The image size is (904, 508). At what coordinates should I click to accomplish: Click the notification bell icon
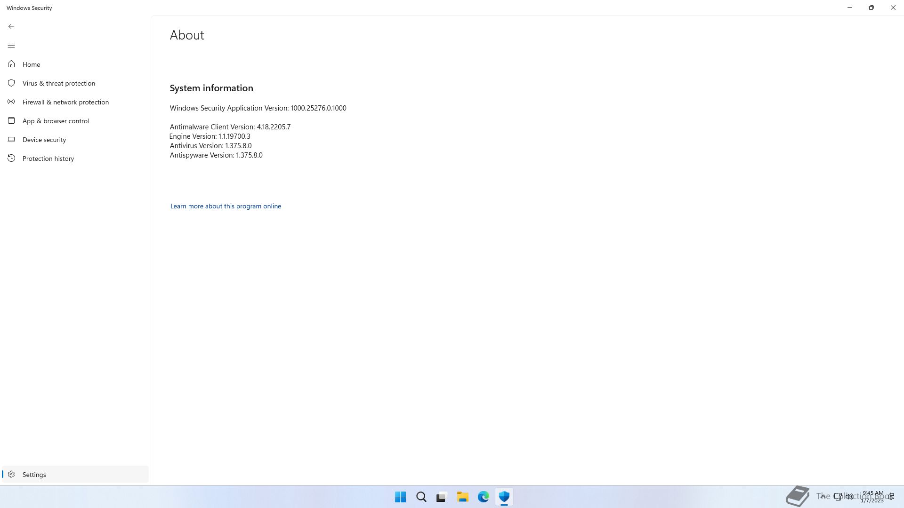pos(891,497)
